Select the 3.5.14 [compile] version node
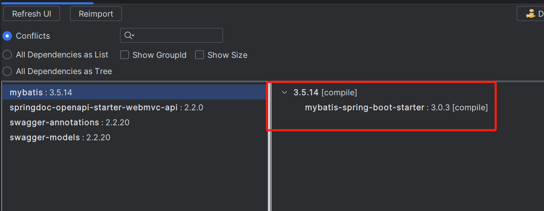 coord(325,92)
